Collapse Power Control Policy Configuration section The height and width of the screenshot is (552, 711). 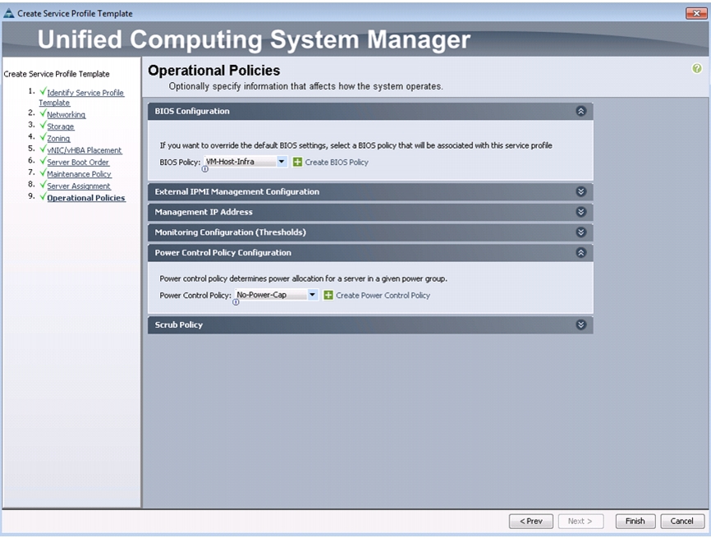pos(580,253)
